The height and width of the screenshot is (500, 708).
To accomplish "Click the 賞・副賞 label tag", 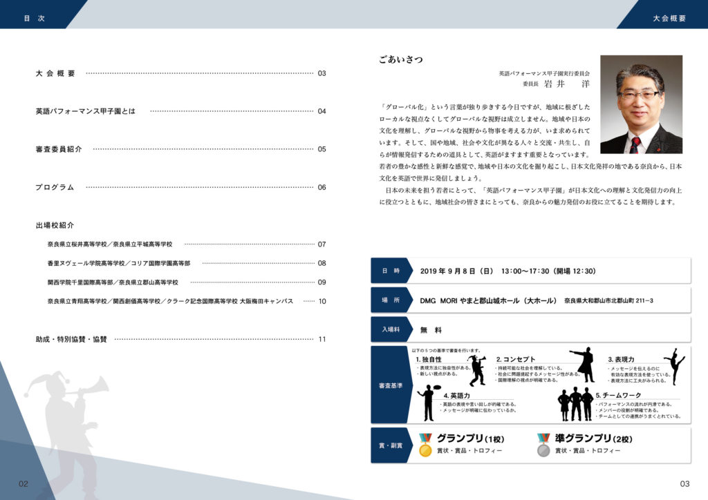I will click(391, 445).
